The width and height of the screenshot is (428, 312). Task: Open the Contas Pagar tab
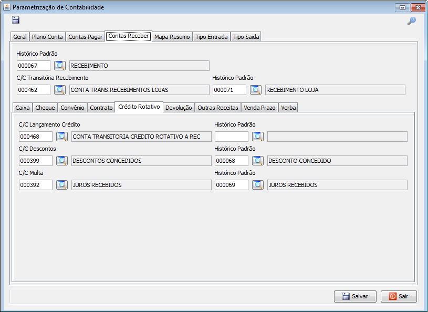[85, 37]
